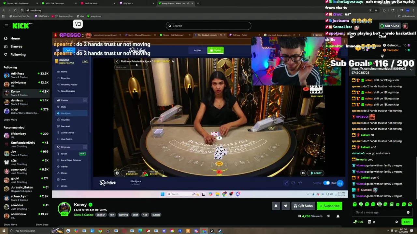Image resolution: width=417 pixels, height=234 pixels.
Task: Click Show More under Recommended
Action: pyautogui.click(x=10, y=225)
